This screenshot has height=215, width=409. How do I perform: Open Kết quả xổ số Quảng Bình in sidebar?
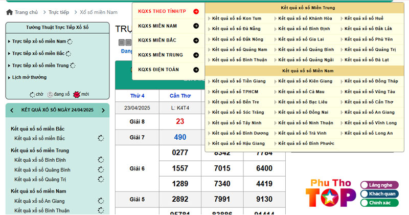42,170
